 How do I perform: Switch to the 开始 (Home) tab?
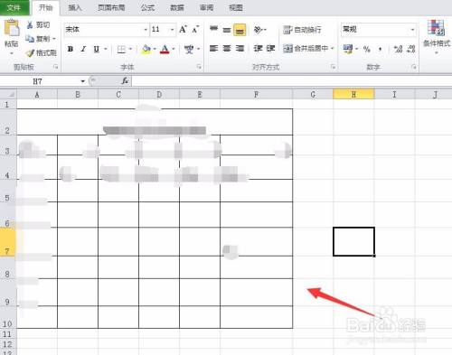(x=46, y=7)
